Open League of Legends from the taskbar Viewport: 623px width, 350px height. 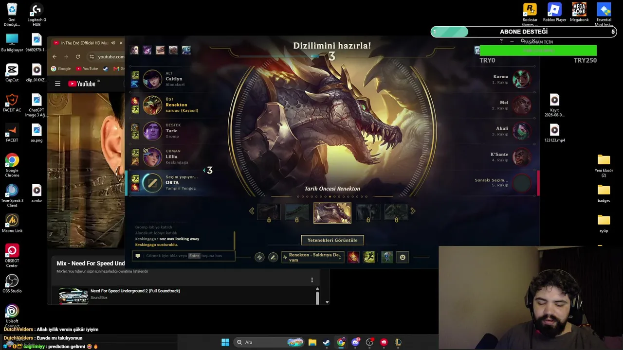(x=398, y=342)
